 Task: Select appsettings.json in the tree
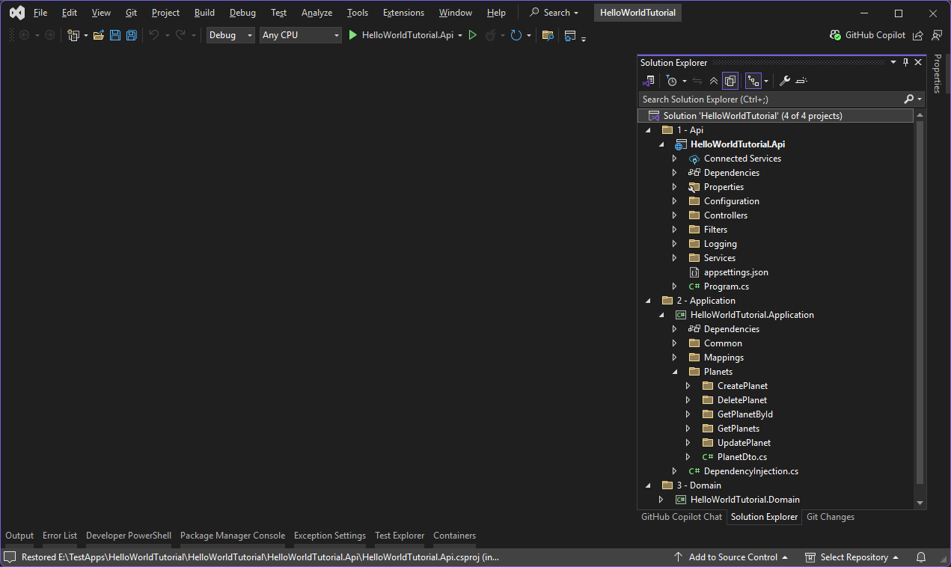coord(736,272)
